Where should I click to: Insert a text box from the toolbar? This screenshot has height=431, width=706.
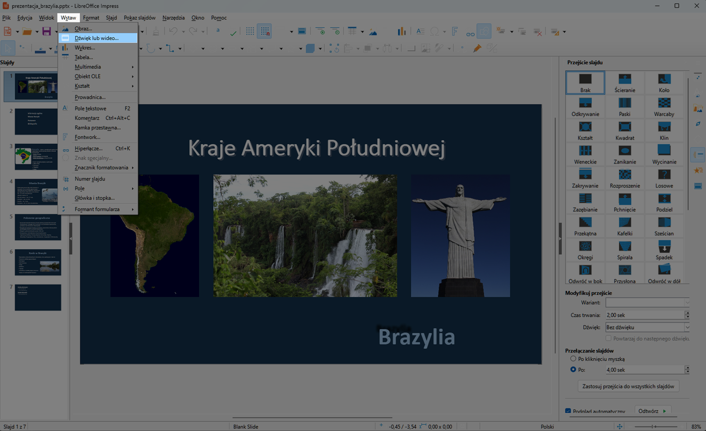click(420, 31)
